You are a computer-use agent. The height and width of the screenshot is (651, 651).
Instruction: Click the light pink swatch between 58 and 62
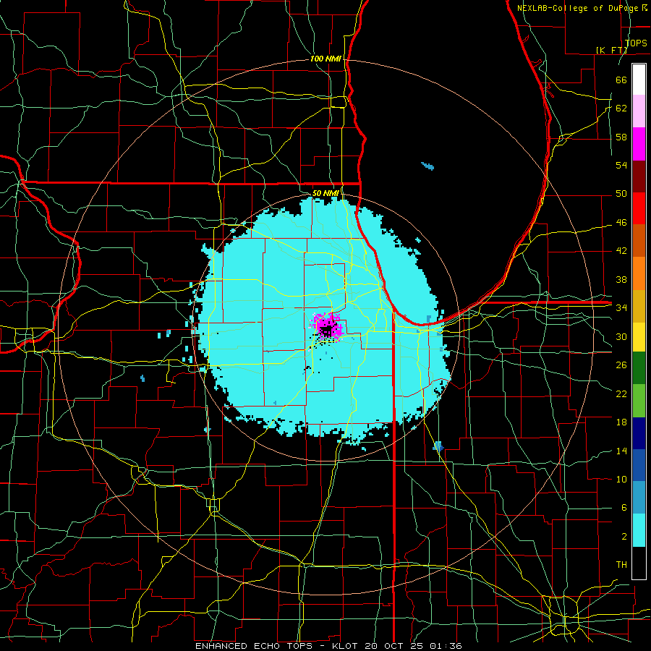pyautogui.click(x=639, y=111)
